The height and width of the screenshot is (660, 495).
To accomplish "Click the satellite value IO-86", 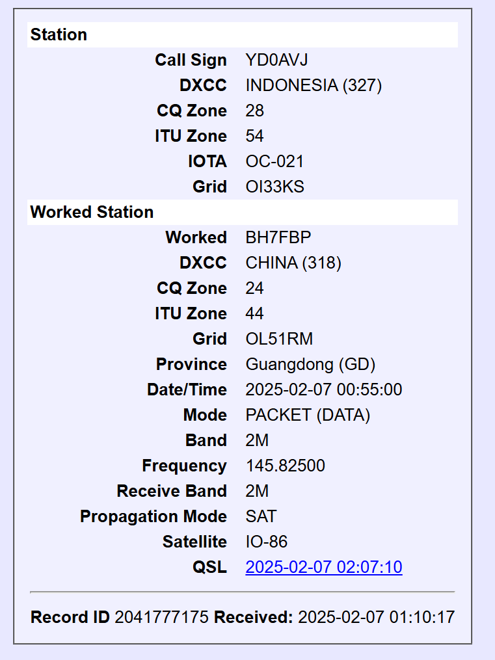I will [266, 542].
